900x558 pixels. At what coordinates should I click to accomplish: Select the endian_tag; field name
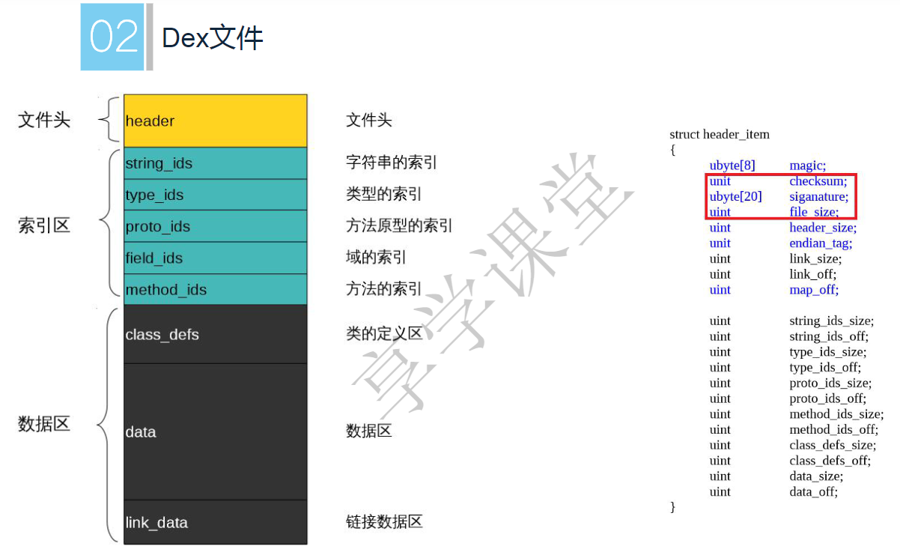pos(821,243)
